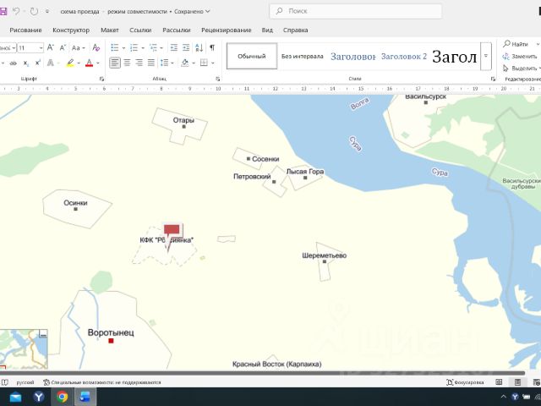Switch to the Макет tab
This screenshot has height=406, width=541.
tap(109, 30)
